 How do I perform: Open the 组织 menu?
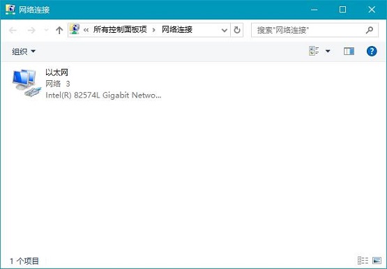tap(24, 52)
